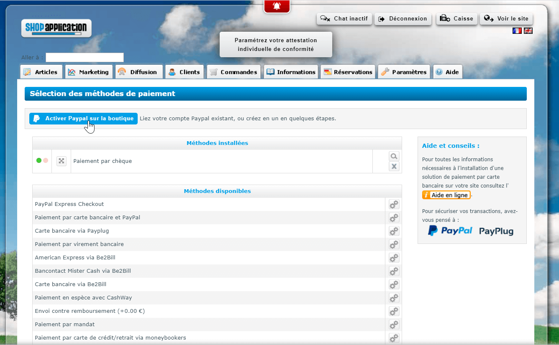Image resolution: width=559 pixels, height=345 pixels.
Task: Install PayPal Express Checkout via gear icon
Action: click(394, 204)
